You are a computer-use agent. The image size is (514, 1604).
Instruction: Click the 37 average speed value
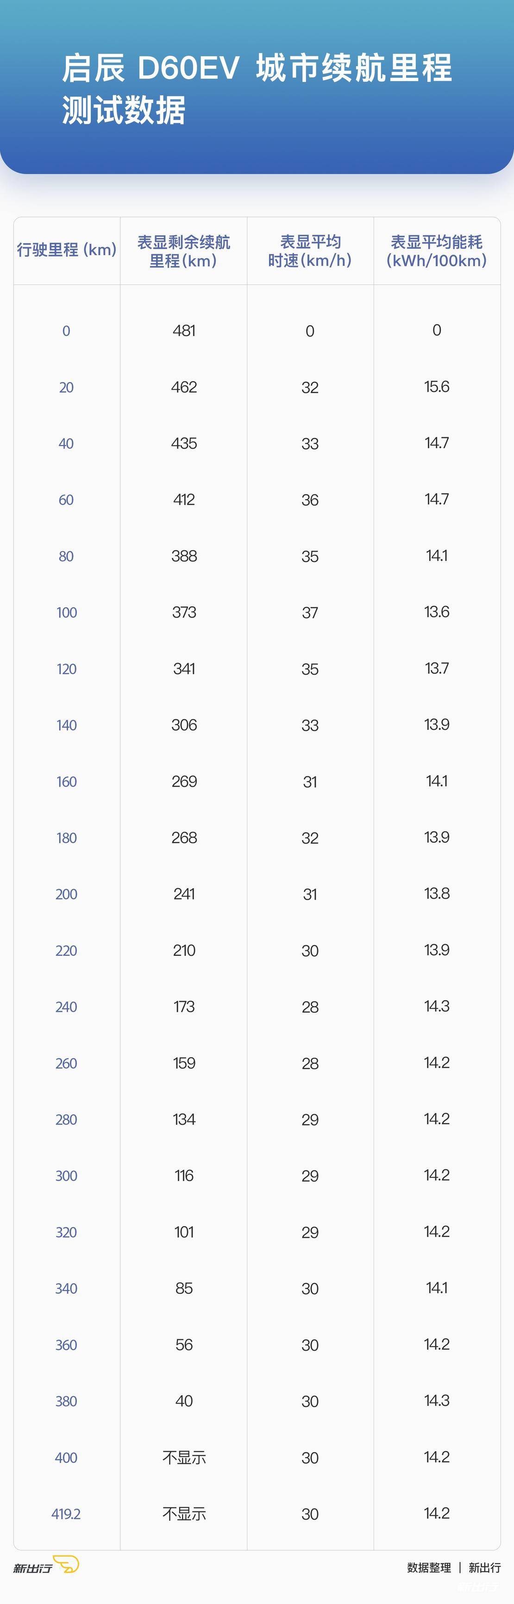coord(310,613)
